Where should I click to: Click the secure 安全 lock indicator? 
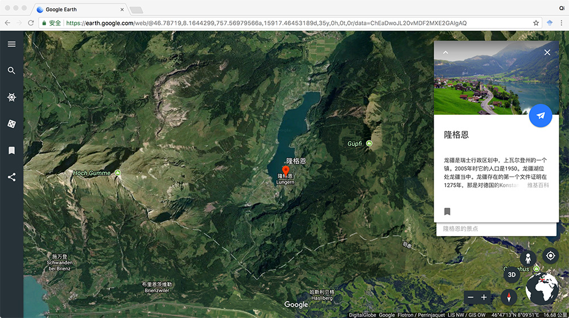pos(52,23)
